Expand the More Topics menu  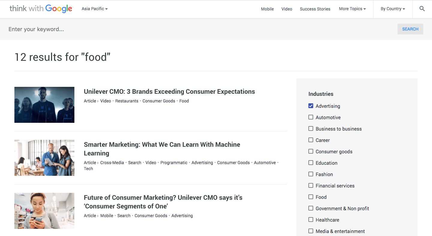[x=352, y=9]
